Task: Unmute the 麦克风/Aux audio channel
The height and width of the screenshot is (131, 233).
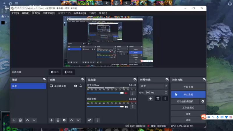Action: 126,93
